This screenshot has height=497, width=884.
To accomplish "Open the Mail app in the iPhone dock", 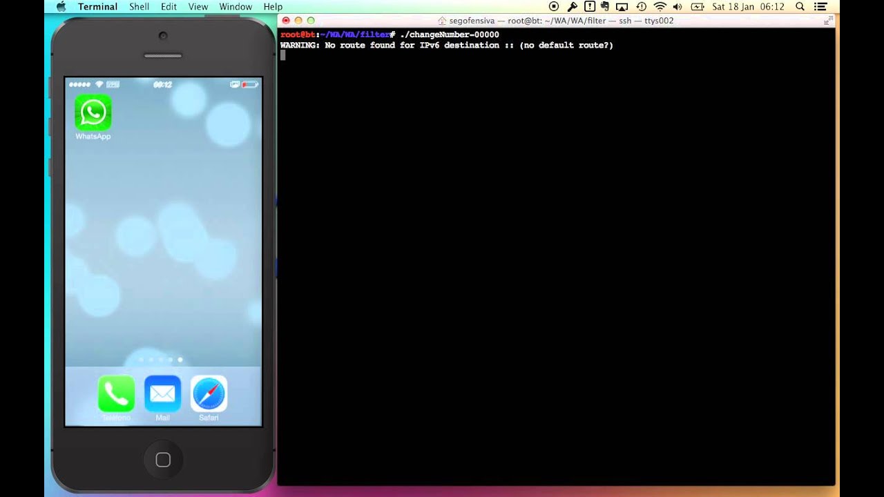I will point(162,393).
